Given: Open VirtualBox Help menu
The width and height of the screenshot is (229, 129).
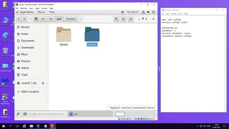Looking at the screenshot, I should point(51,8).
